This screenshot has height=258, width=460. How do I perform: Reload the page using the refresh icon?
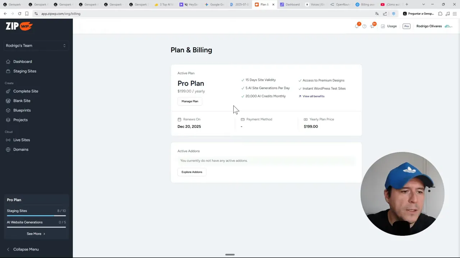tap(19, 14)
